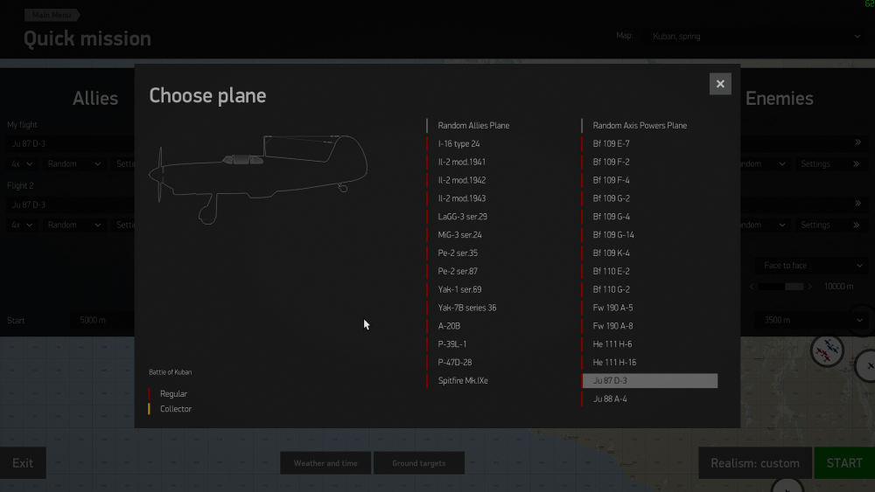This screenshot has height=492, width=875.
Task: Pick Bf 109 F-4
Action: click(x=611, y=181)
